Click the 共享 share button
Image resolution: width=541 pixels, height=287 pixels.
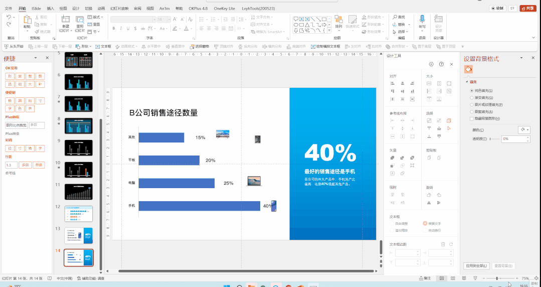[528, 9]
